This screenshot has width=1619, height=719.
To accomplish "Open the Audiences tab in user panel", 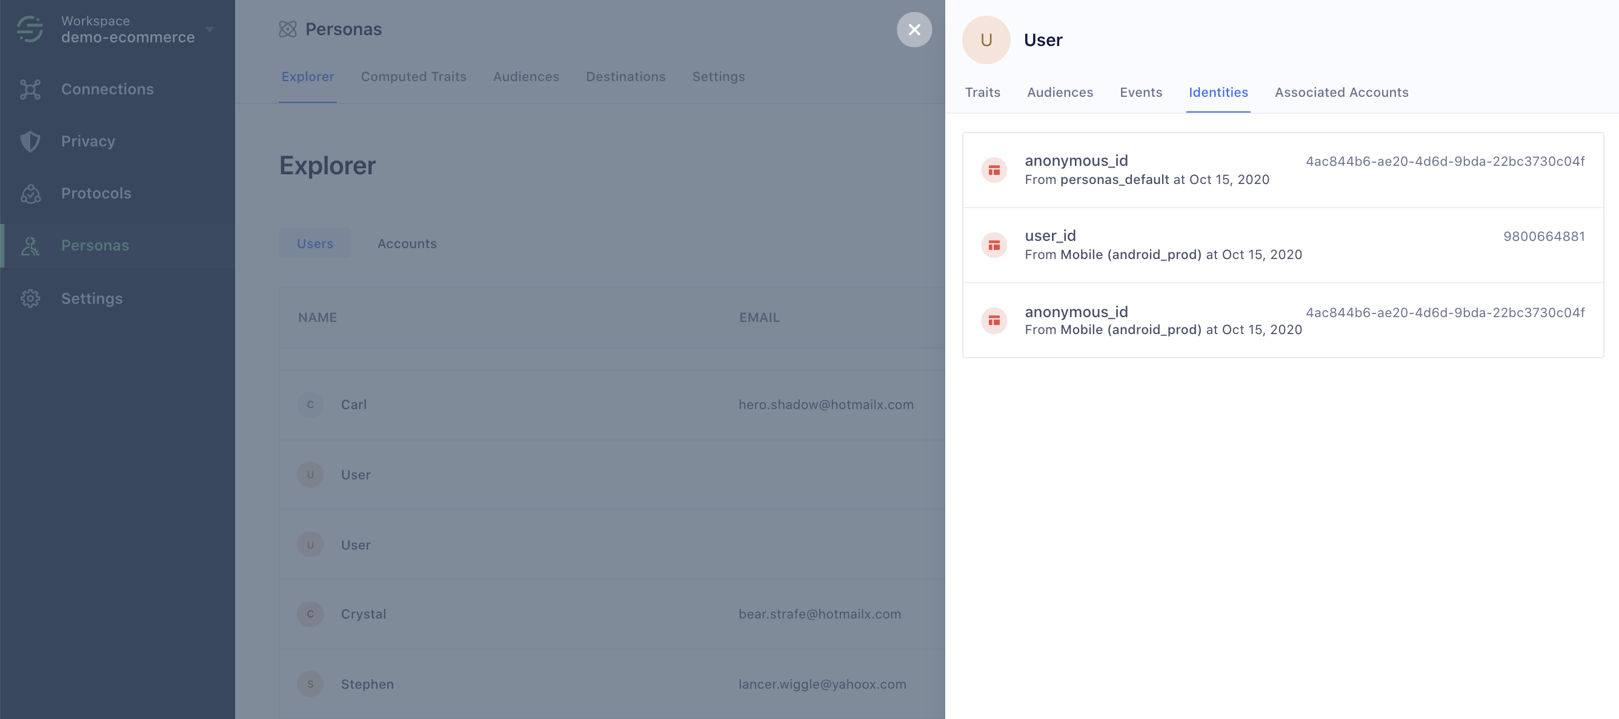I will (1060, 93).
